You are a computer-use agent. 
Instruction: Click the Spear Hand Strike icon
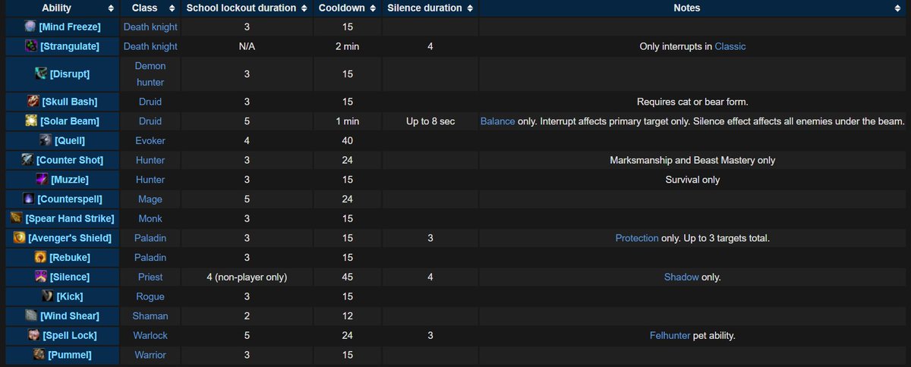(x=16, y=218)
